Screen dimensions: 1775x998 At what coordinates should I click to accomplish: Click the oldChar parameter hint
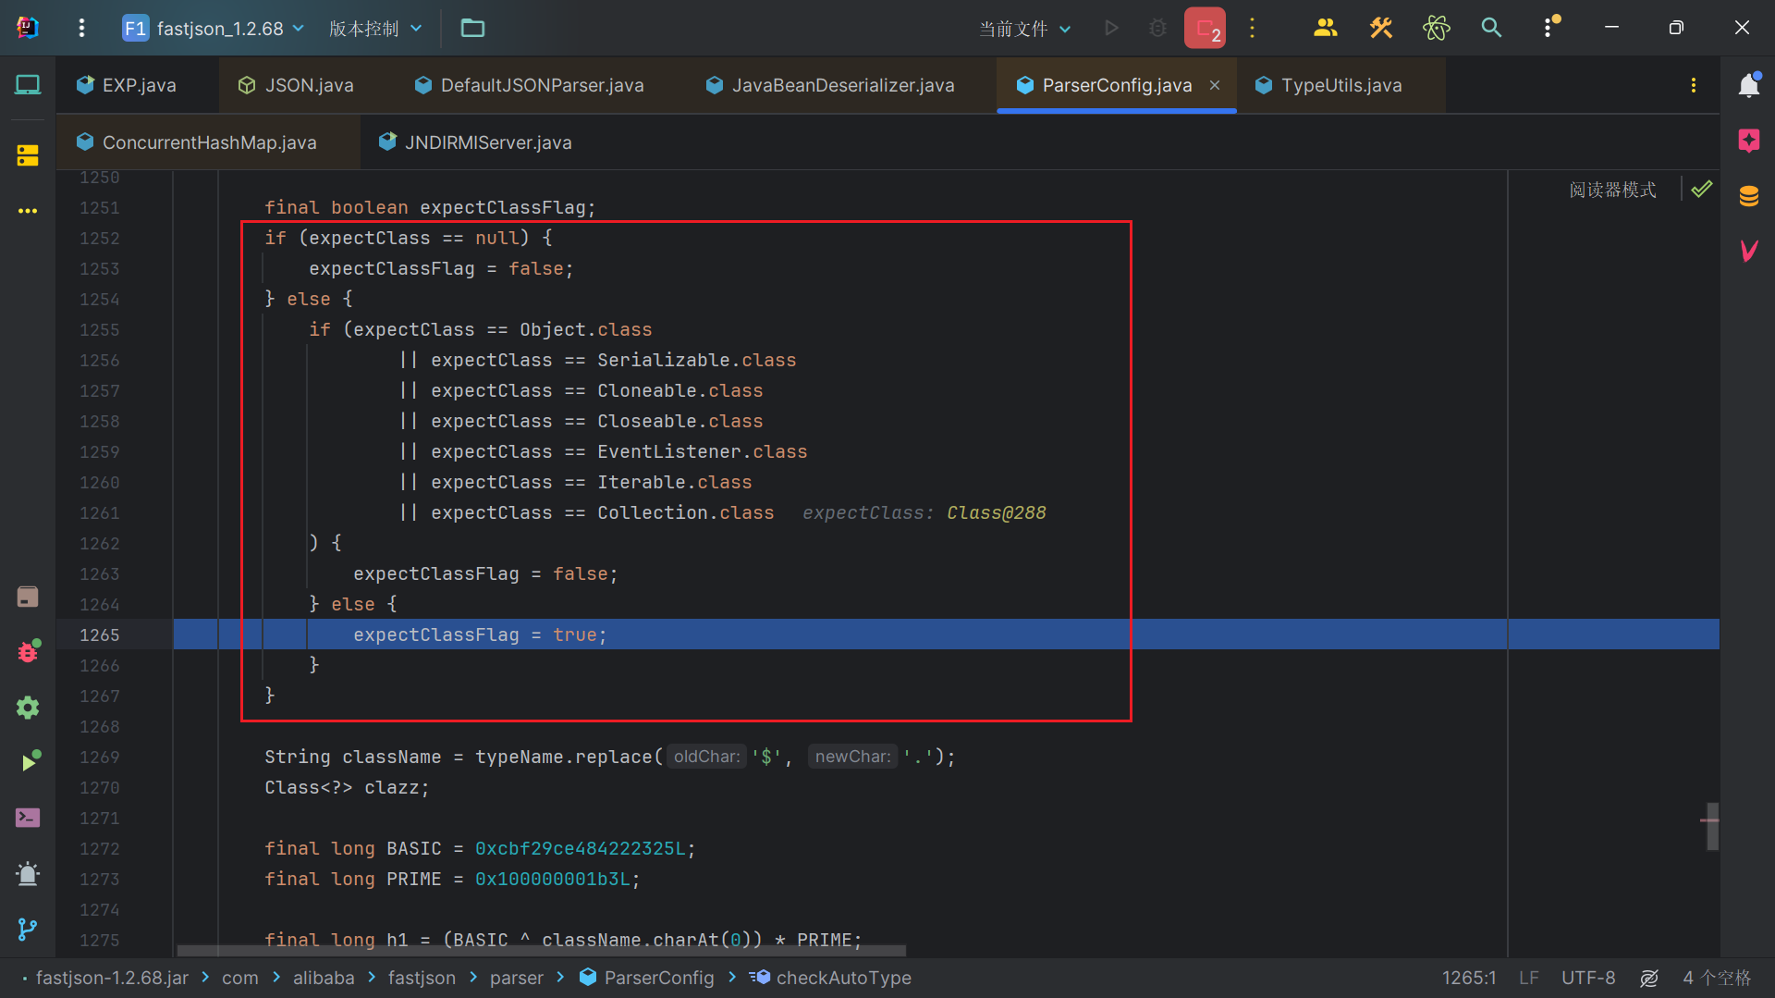[x=707, y=757]
